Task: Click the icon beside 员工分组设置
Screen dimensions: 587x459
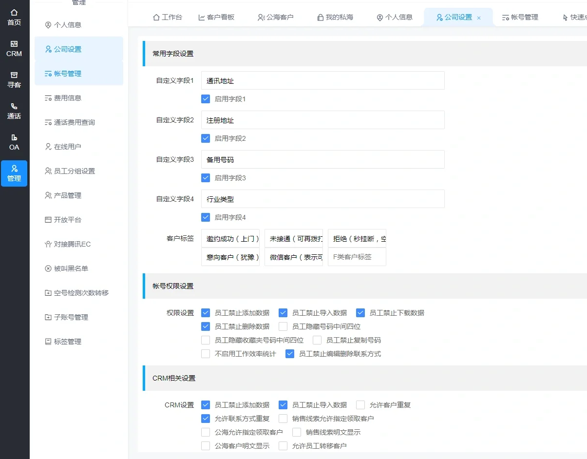Action: tap(48, 171)
